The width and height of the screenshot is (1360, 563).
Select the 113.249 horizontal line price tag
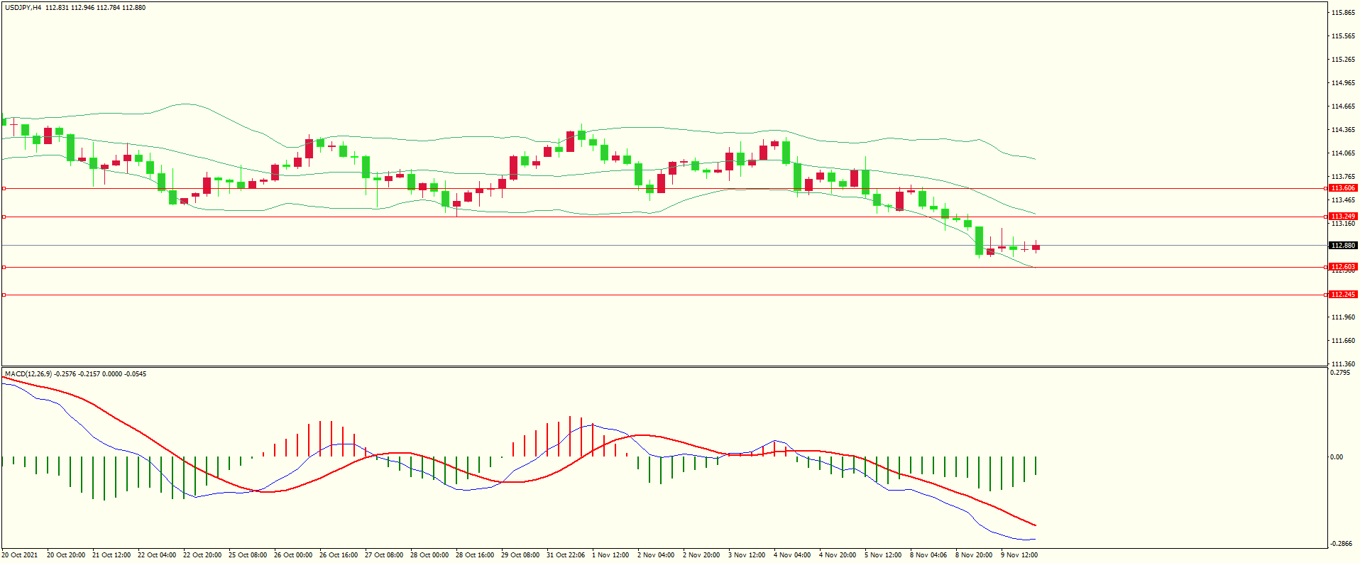[1342, 216]
